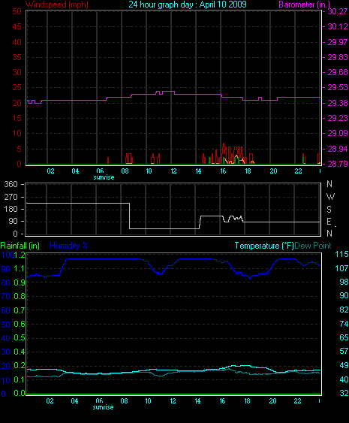Click the 22 hour tick on the bottom graph
Image resolution: width=349 pixels, height=423 pixels.
[x=297, y=401]
